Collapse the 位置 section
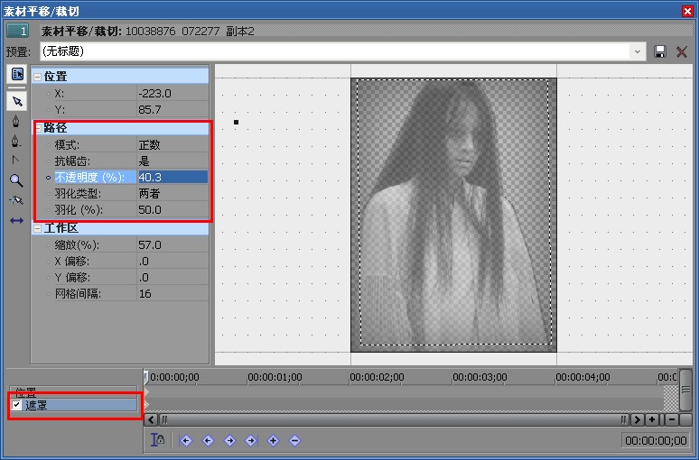Image resolution: width=699 pixels, height=460 pixels. [x=37, y=77]
